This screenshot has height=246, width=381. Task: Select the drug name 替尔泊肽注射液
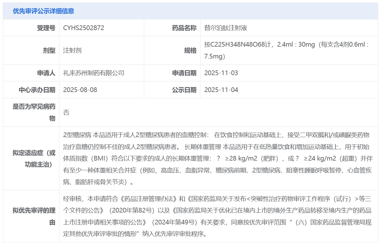(x=226, y=28)
